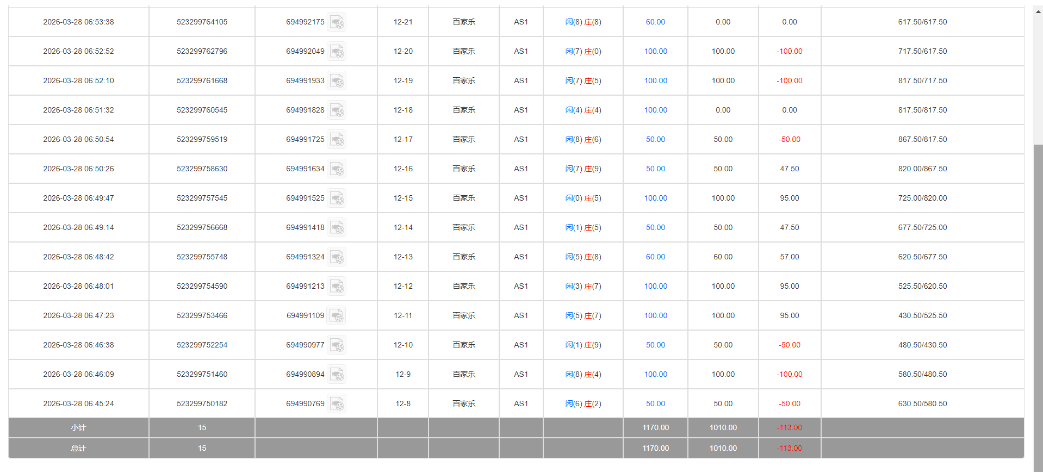1043x472 pixels.
Task: Play the recording for game 694991933
Action: [337, 81]
